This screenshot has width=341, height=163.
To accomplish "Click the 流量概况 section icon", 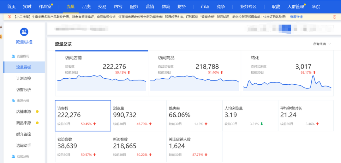I will tap(13, 56).
